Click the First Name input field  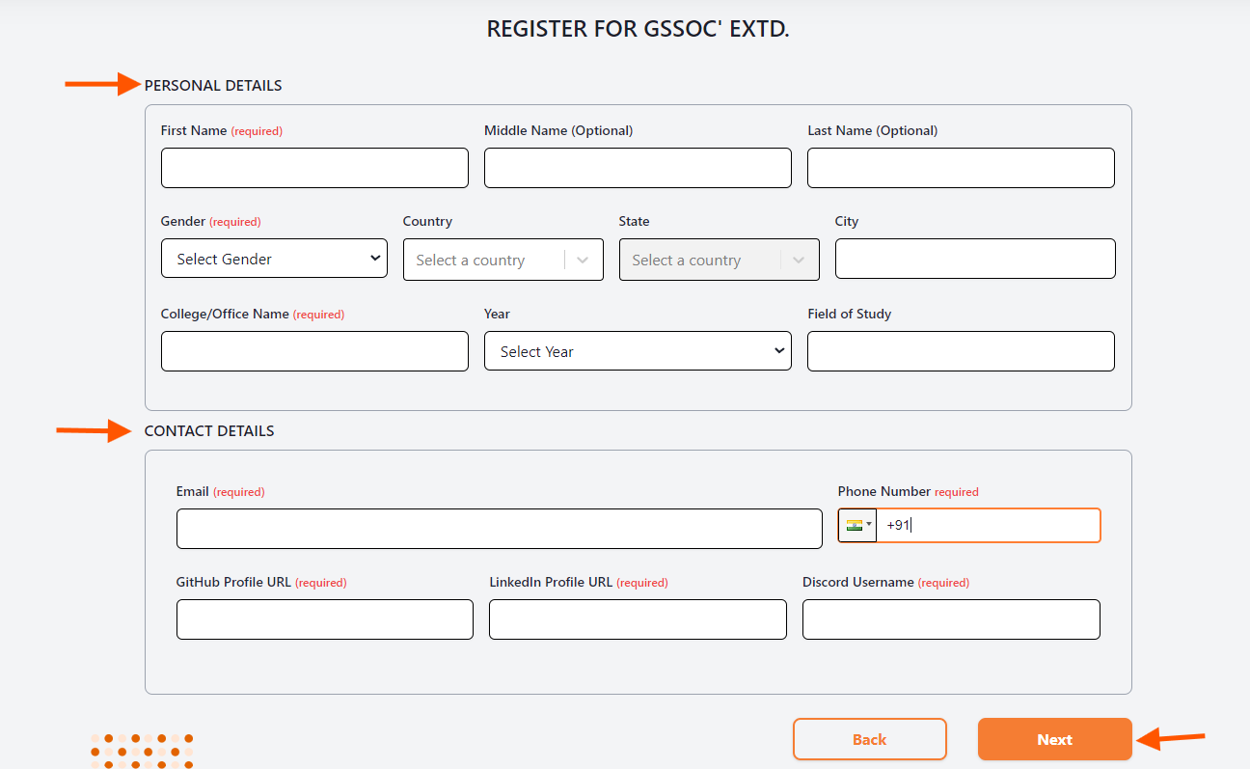click(x=314, y=167)
